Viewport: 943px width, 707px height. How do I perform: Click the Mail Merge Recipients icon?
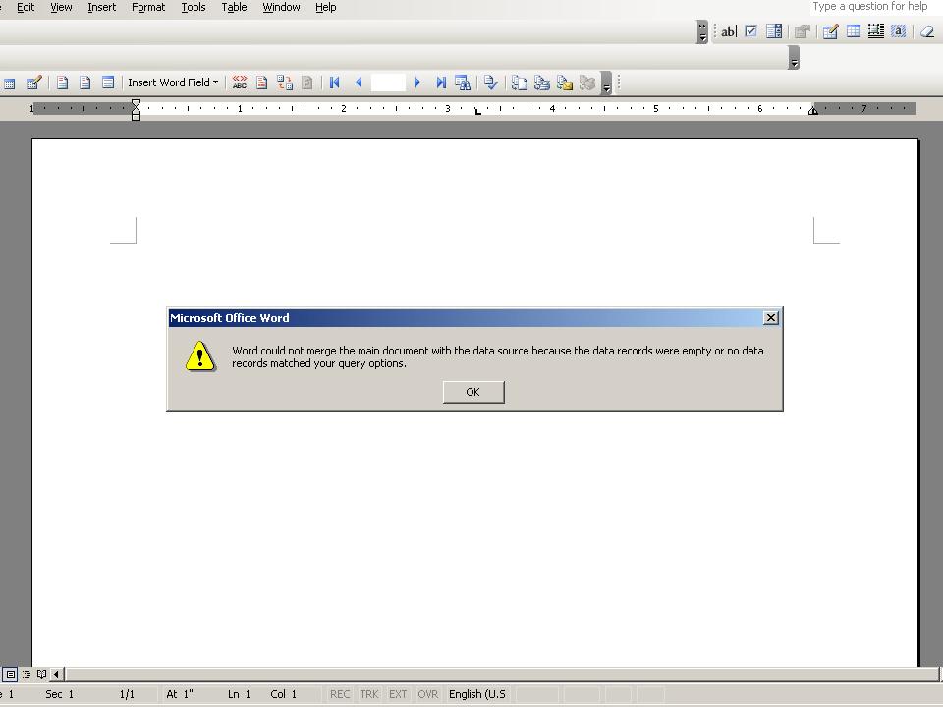pyautogui.click(x=33, y=82)
